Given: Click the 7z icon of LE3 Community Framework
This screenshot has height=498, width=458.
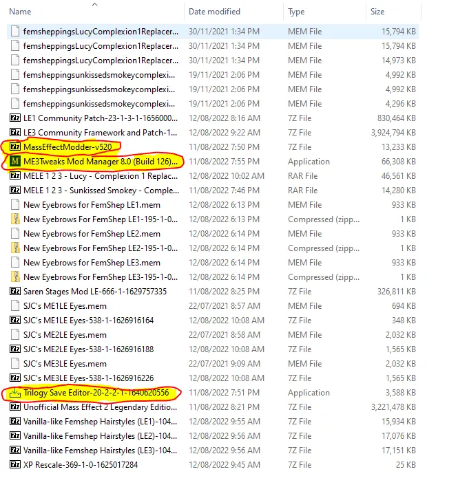Looking at the screenshot, I should point(15,133).
